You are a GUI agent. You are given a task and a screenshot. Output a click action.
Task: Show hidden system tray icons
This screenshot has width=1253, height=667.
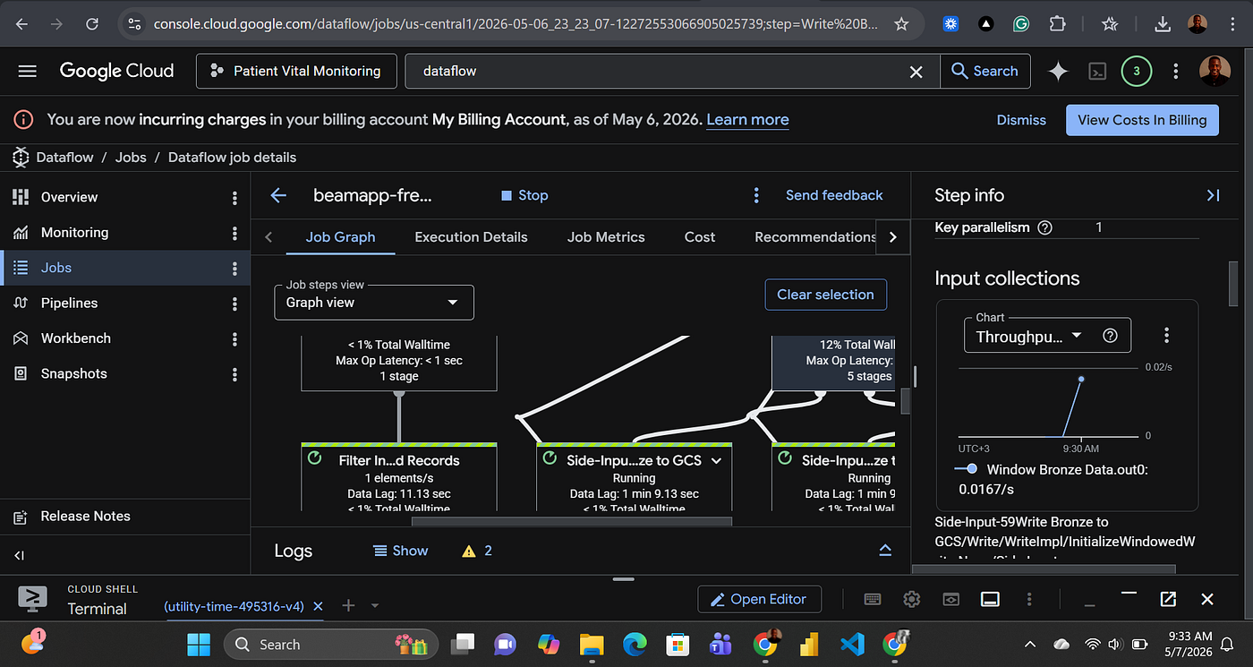coord(1030,644)
